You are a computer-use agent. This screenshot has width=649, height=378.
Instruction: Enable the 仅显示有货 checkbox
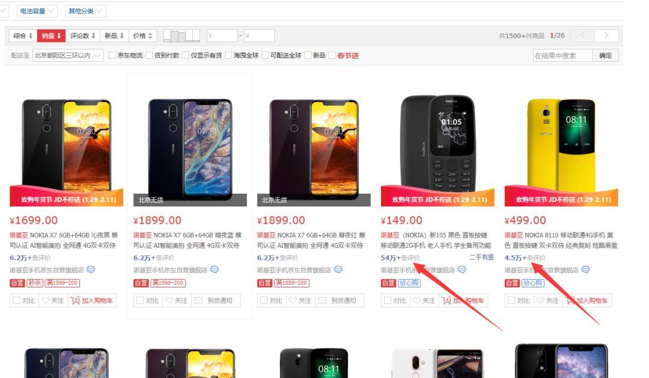(x=186, y=55)
